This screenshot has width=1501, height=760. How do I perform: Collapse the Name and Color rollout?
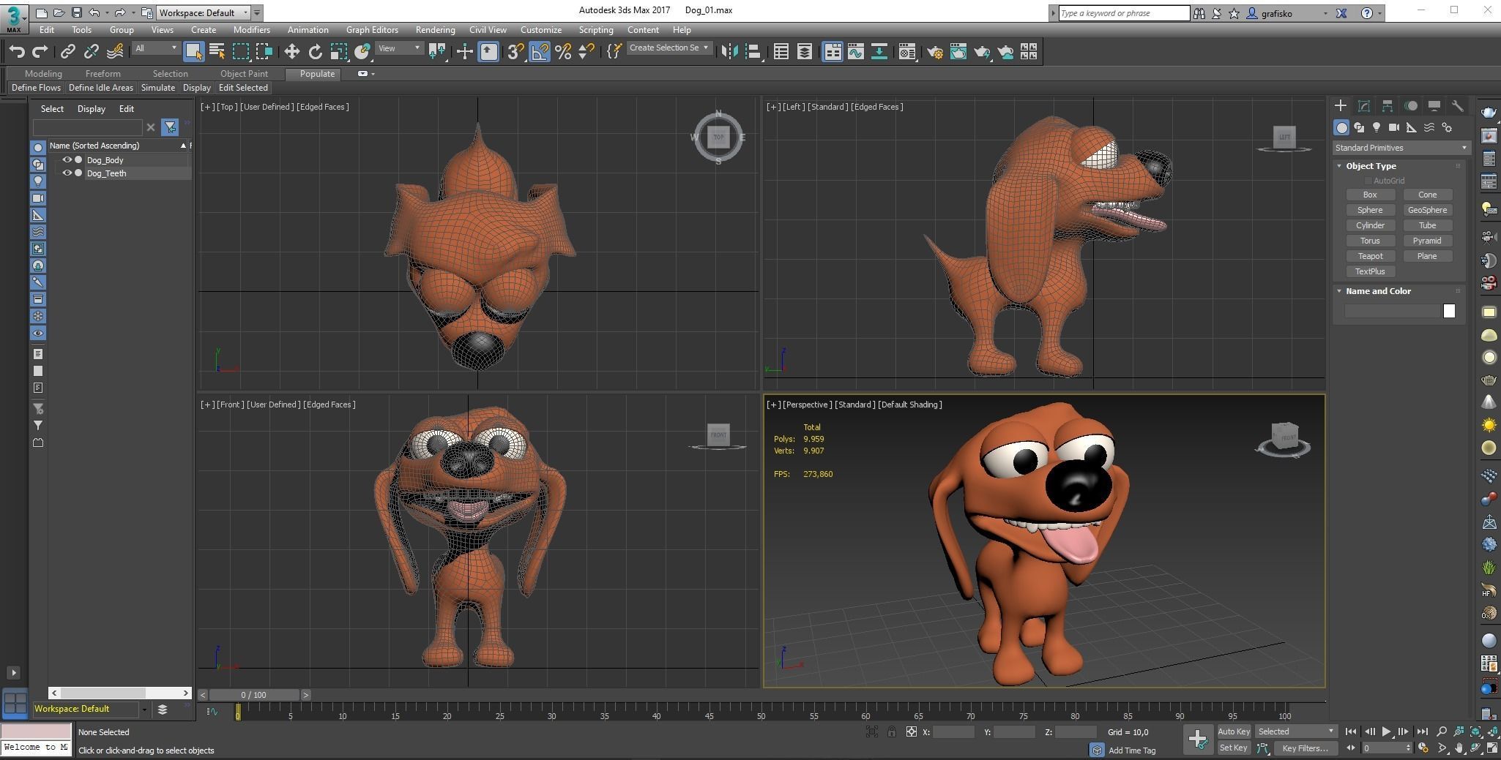(1340, 291)
